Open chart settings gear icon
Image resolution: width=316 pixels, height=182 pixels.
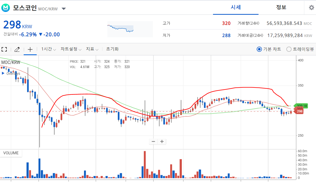tap(311, 8)
